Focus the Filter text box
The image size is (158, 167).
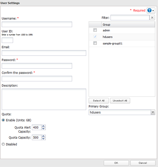(x=130, y=18)
